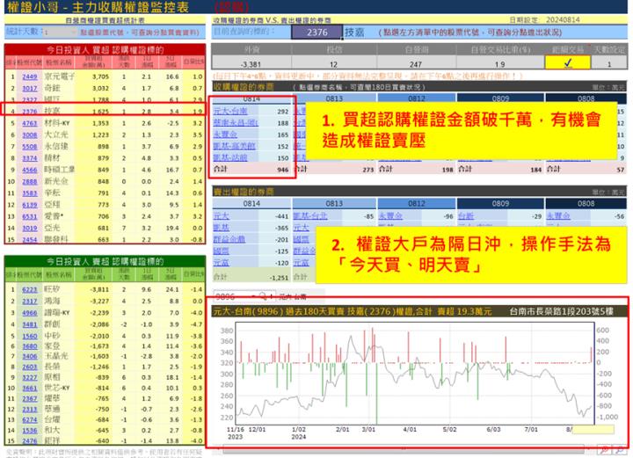
Task: Select stock code 3017 奇鋐 link
Action: pyautogui.click(x=29, y=88)
